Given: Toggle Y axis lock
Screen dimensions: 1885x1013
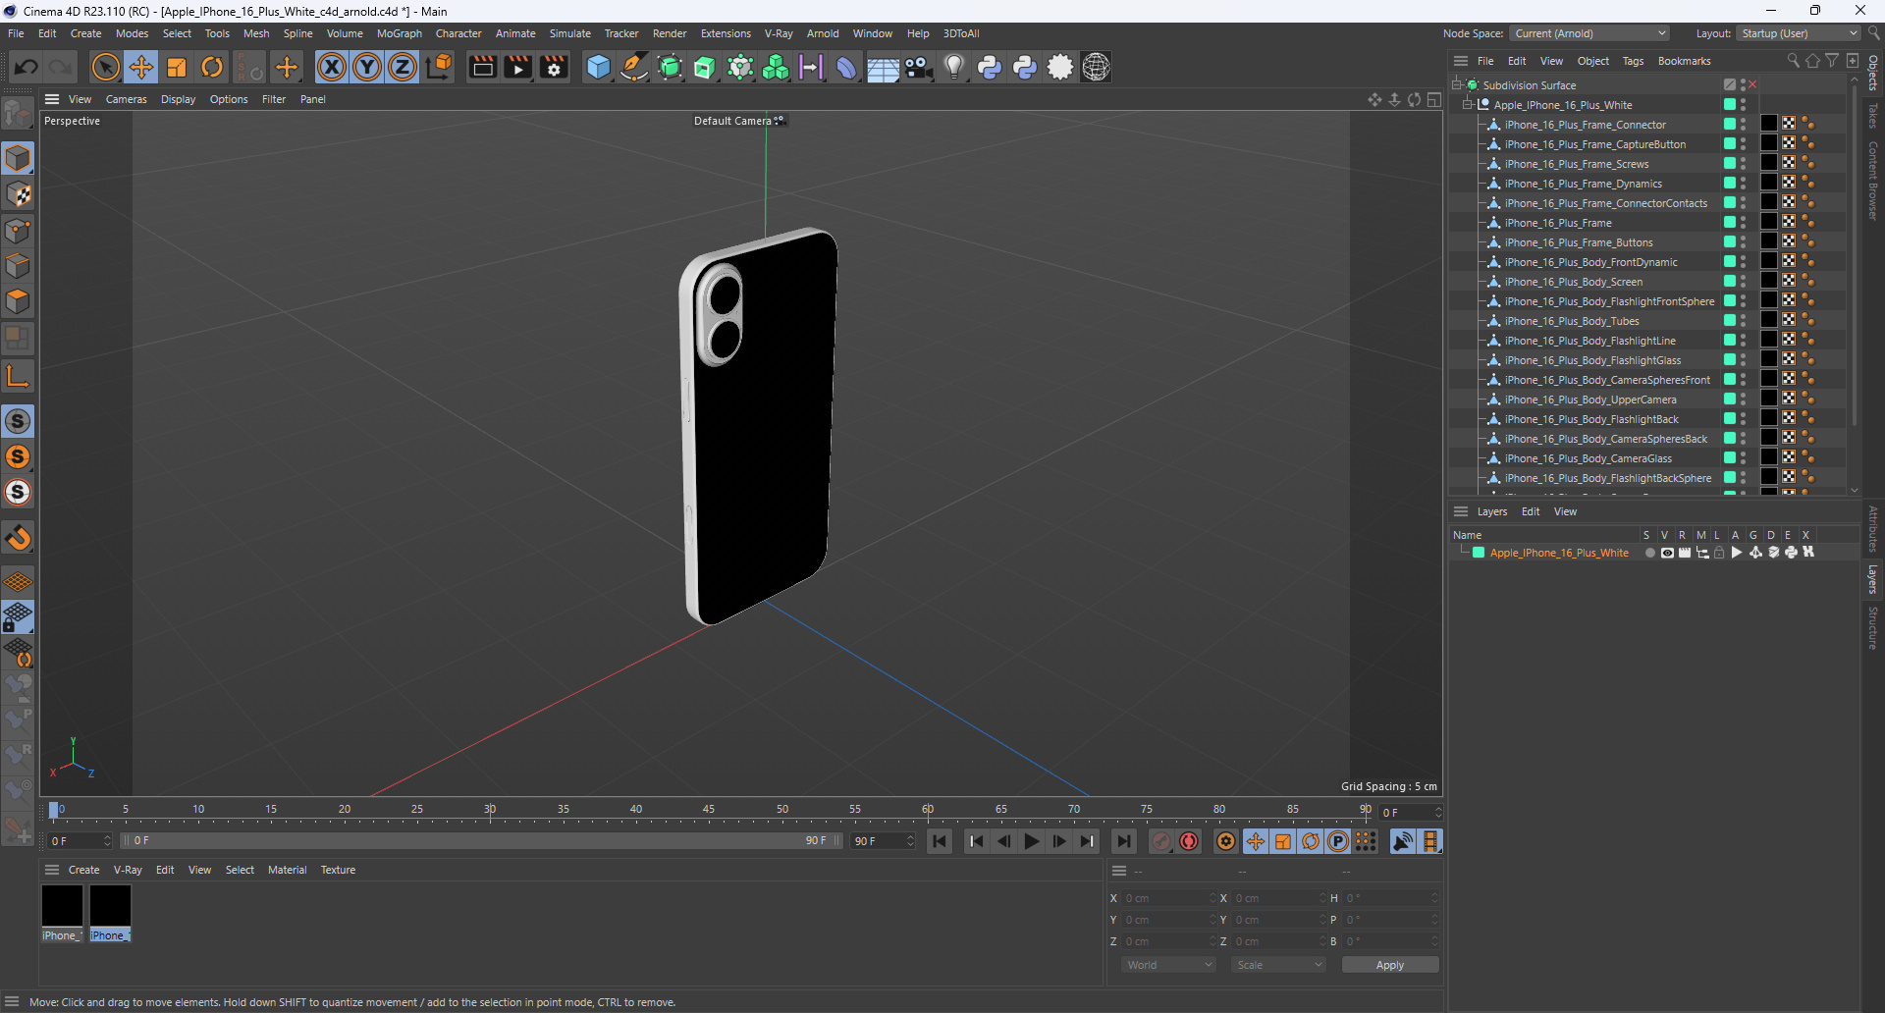Looking at the screenshot, I should [x=367, y=67].
